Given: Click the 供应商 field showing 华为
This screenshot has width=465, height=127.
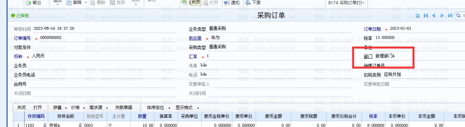Looking at the screenshot, I should click(280, 38).
